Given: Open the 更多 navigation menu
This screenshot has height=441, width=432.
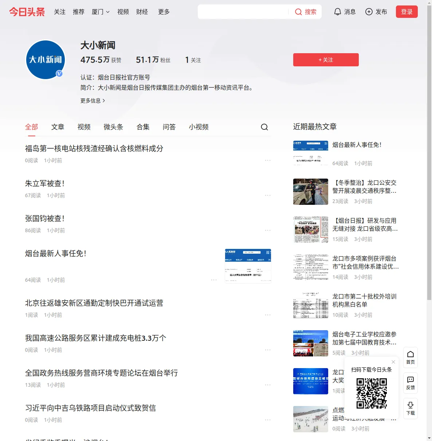Looking at the screenshot, I should coord(164,12).
